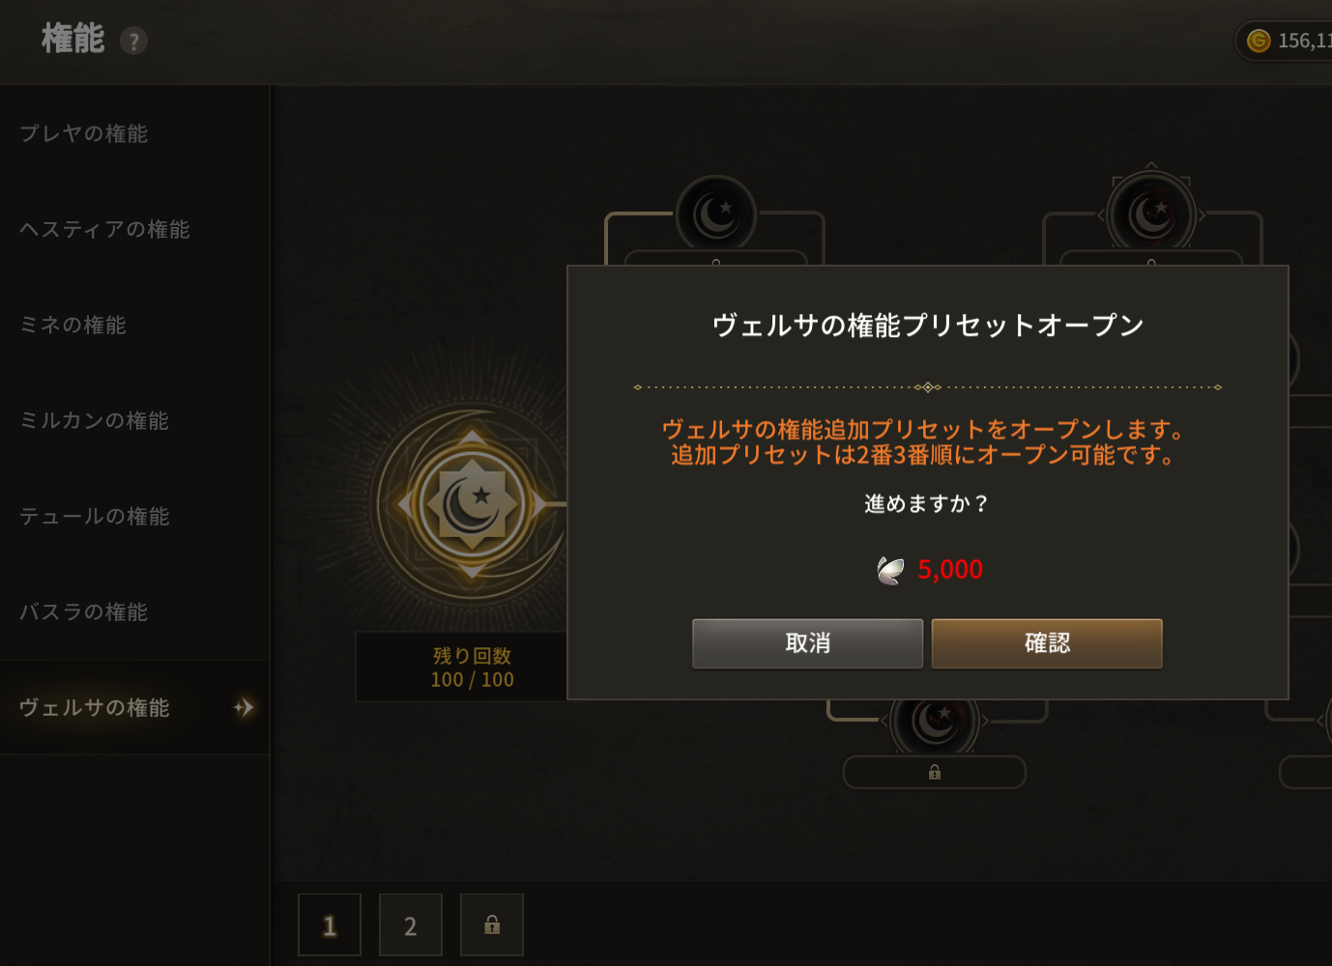Click the top-right crescent moon node

[1151, 214]
